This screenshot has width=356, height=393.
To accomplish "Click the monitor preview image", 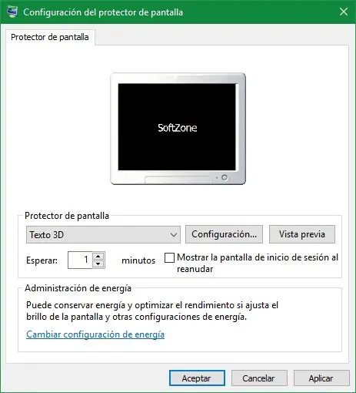I will [178, 129].
